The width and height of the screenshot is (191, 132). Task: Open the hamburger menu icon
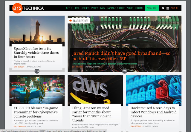click(x=168, y=8)
